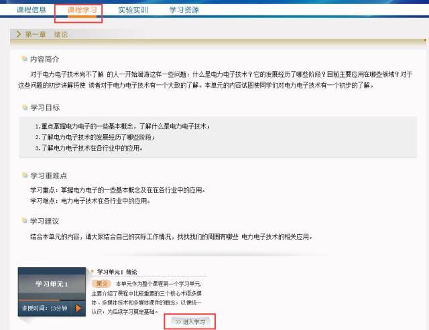Click the folder icon beside 内容简介

(25, 58)
